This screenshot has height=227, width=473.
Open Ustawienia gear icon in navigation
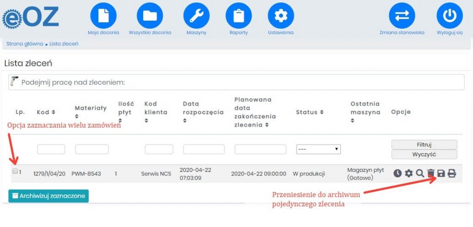[280, 16]
